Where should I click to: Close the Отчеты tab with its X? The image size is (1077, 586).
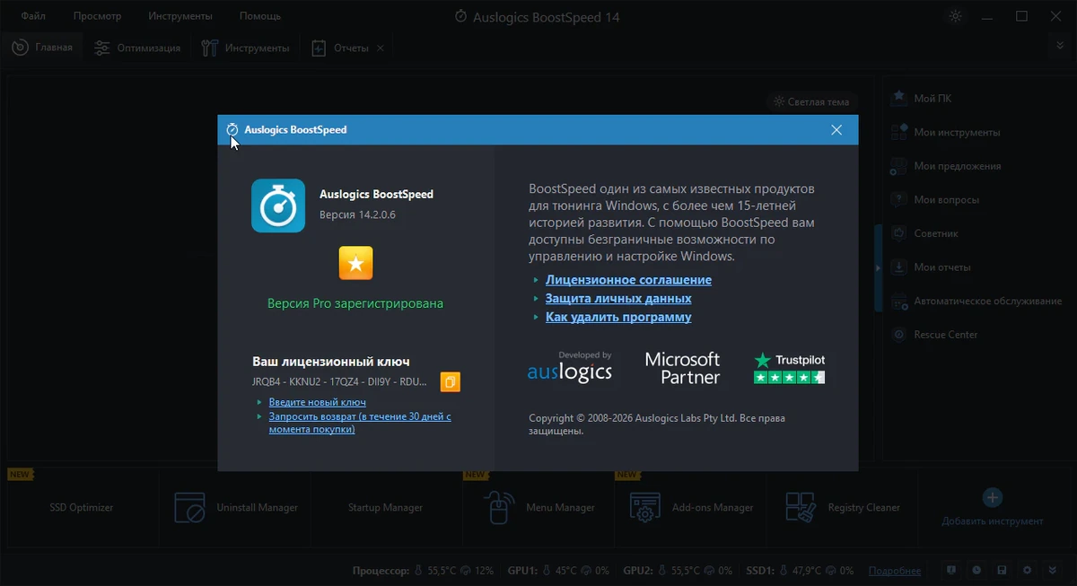coord(381,48)
